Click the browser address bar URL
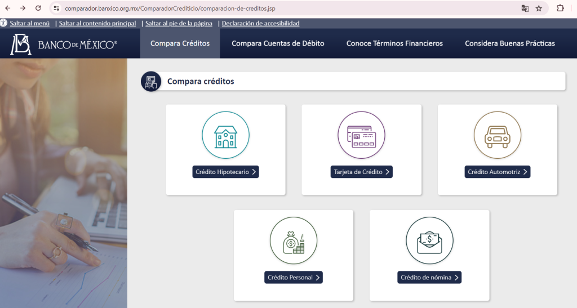577x308 pixels. (169, 8)
